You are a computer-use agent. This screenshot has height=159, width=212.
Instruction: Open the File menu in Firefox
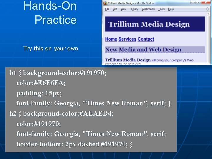point(107,9)
